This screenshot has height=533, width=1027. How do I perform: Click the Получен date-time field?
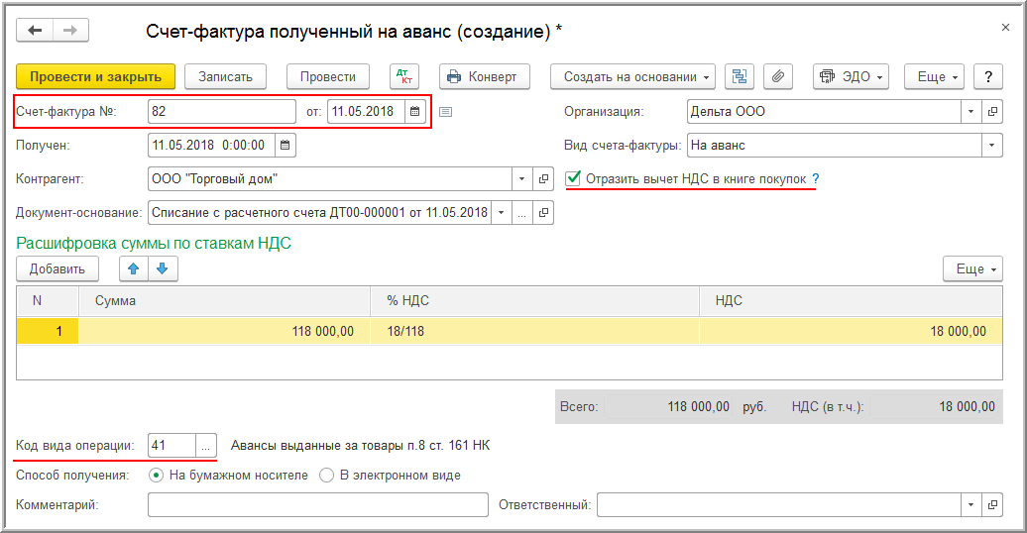(211, 146)
